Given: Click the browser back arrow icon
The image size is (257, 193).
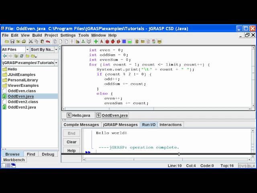Looking at the screenshot, I should pos(5,56).
